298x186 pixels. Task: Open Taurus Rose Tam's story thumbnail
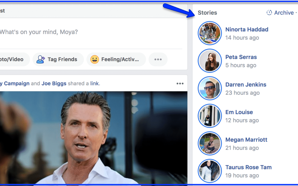210,171
